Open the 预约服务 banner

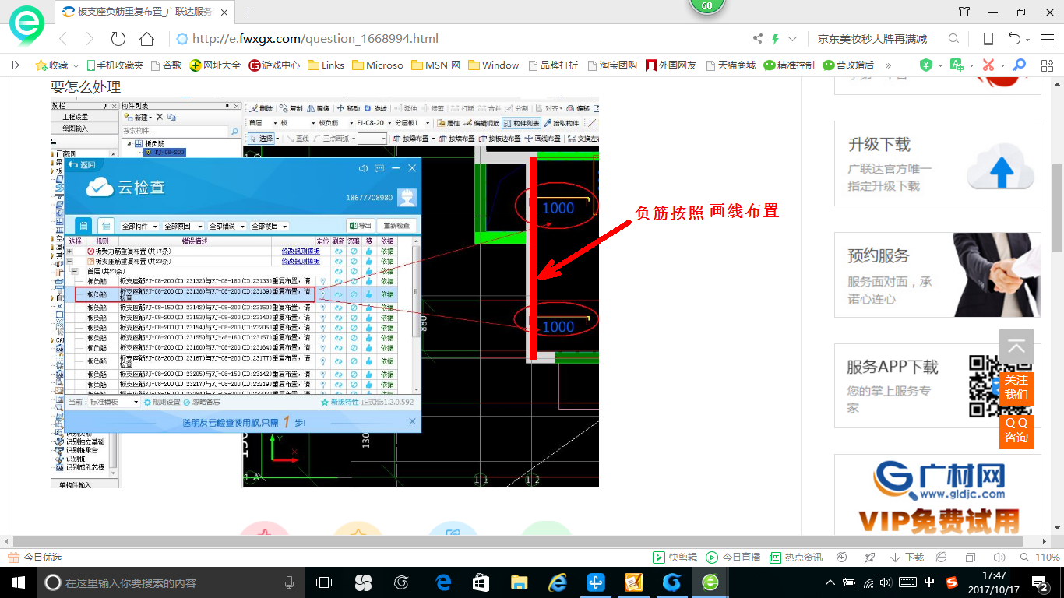point(937,275)
